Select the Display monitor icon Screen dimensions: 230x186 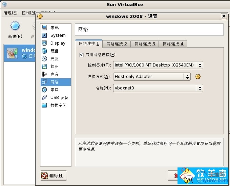(44, 43)
